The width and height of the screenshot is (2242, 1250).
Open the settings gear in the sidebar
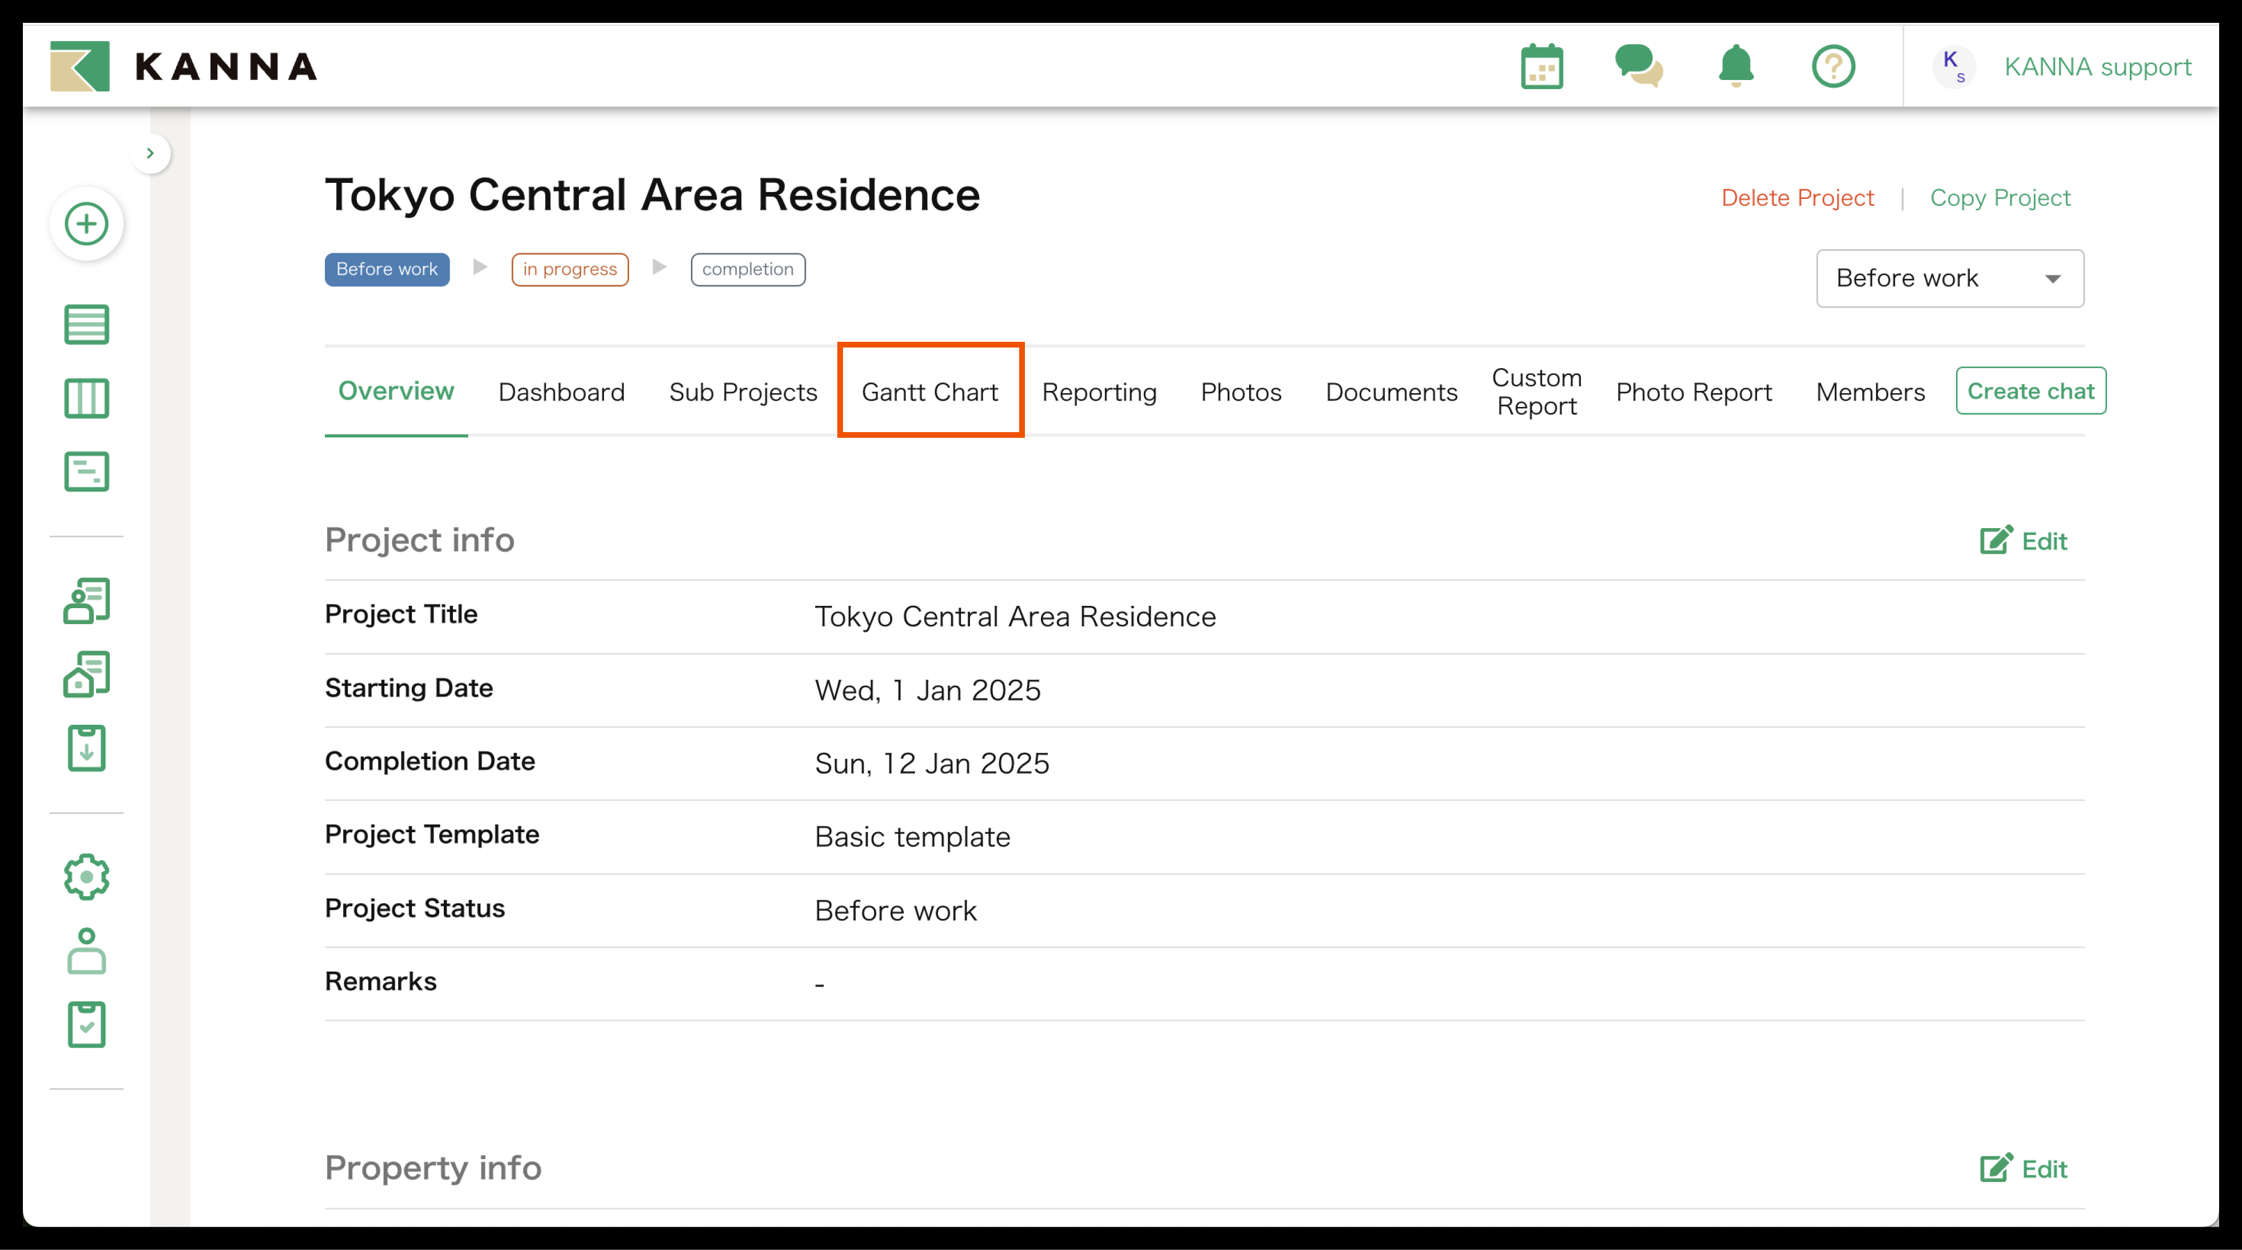pyautogui.click(x=86, y=877)
